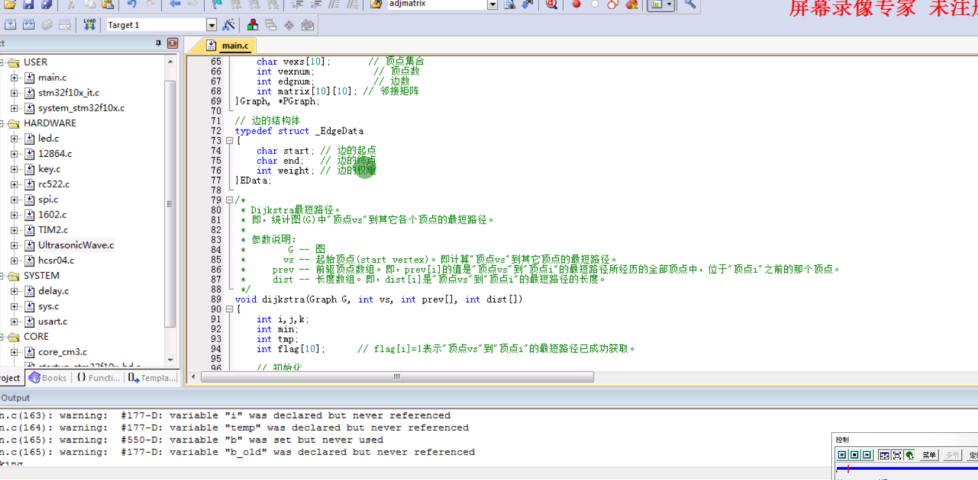Screen dimensions: 978x480
Task: Open Manage Project Items colored blocks icon
Action: [x=253, y=25]
